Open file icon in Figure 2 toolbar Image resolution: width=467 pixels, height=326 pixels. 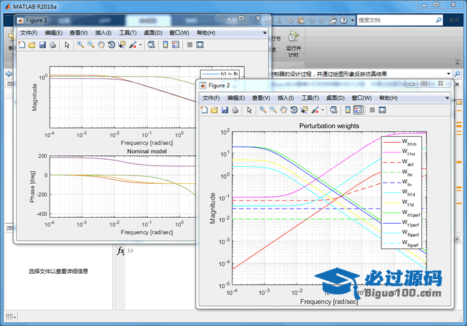pos(214,110)
